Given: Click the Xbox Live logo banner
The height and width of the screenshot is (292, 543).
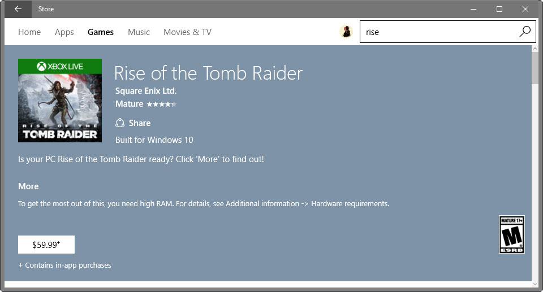Looking at the screenshot, I should (x=60, y=66).
